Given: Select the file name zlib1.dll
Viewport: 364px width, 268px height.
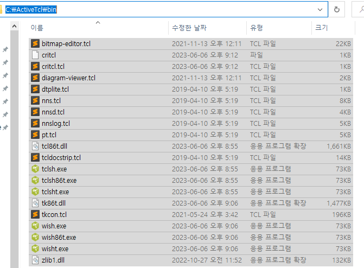Looking at the screenshot, I should click(x=53, y=260).
